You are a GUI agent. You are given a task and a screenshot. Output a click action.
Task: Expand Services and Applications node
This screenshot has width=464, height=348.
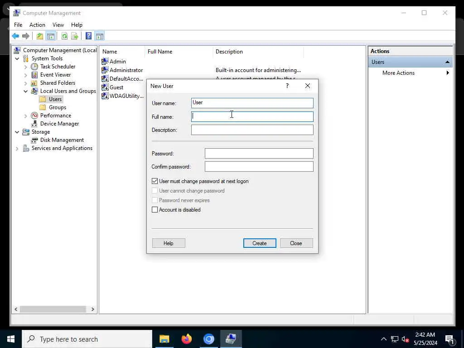click(x=17, y=149)
